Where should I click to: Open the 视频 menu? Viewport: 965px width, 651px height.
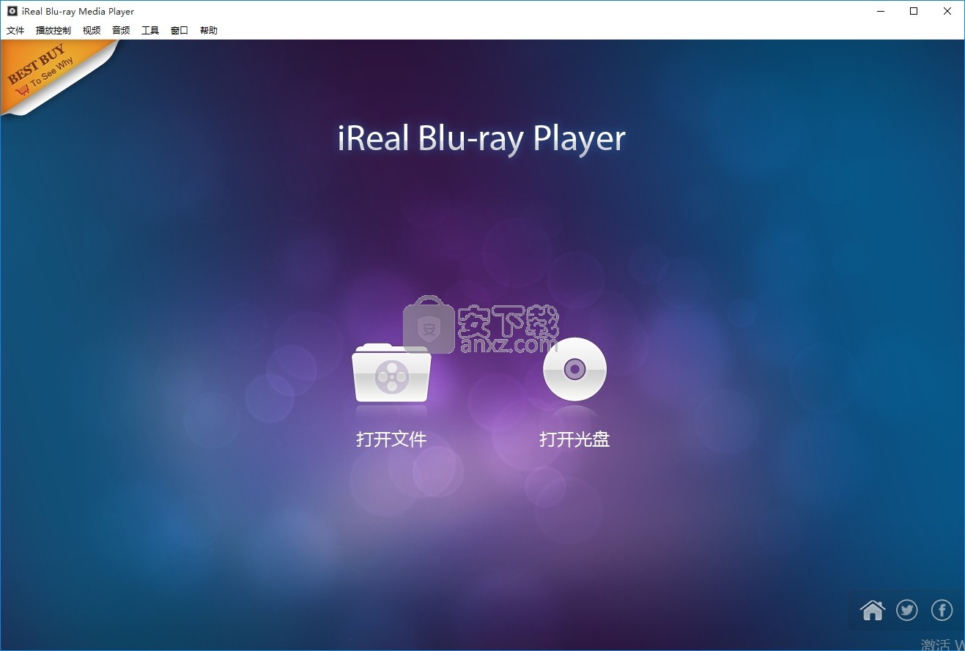coord(92,30)
